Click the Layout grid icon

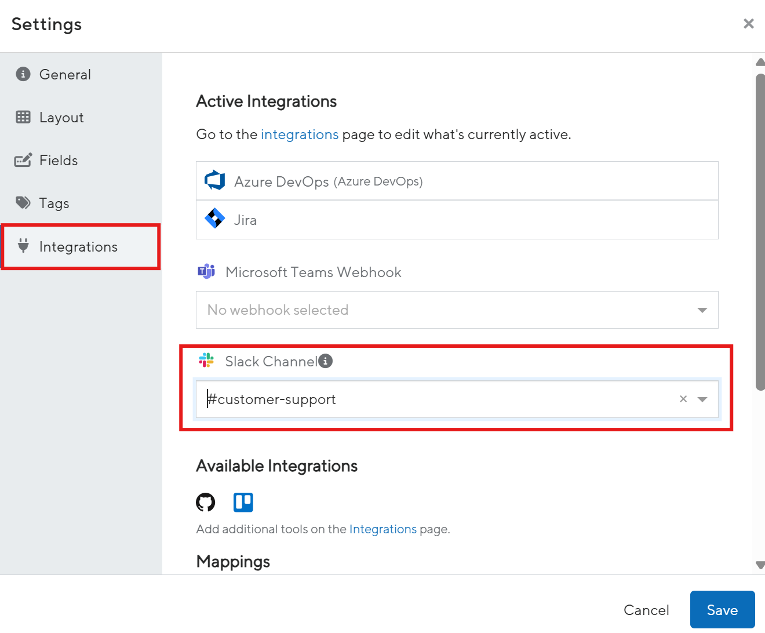tap(22, 117)
